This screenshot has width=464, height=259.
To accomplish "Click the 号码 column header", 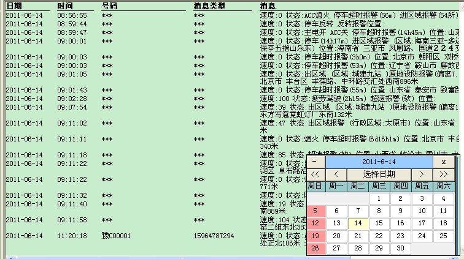I will 109,6.
